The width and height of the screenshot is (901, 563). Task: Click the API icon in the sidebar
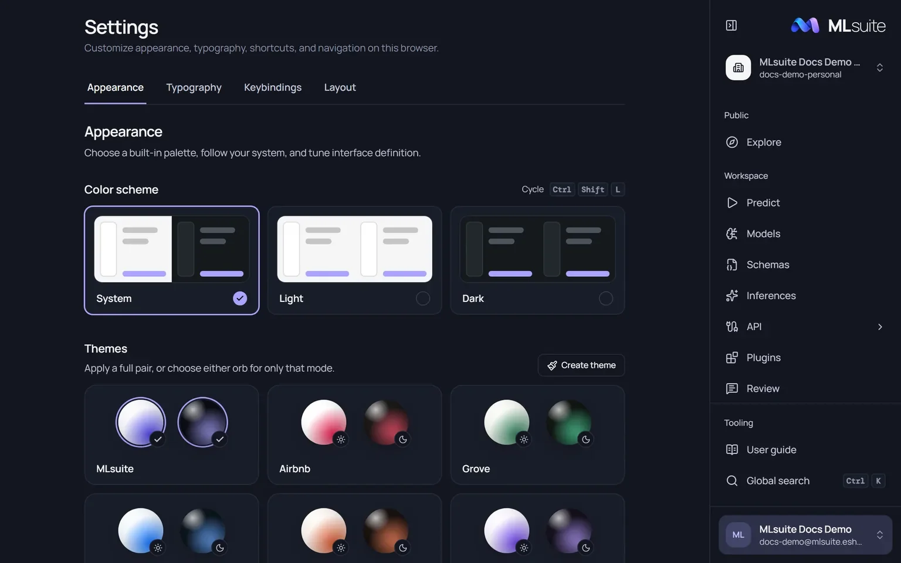(x=731, y=327)
